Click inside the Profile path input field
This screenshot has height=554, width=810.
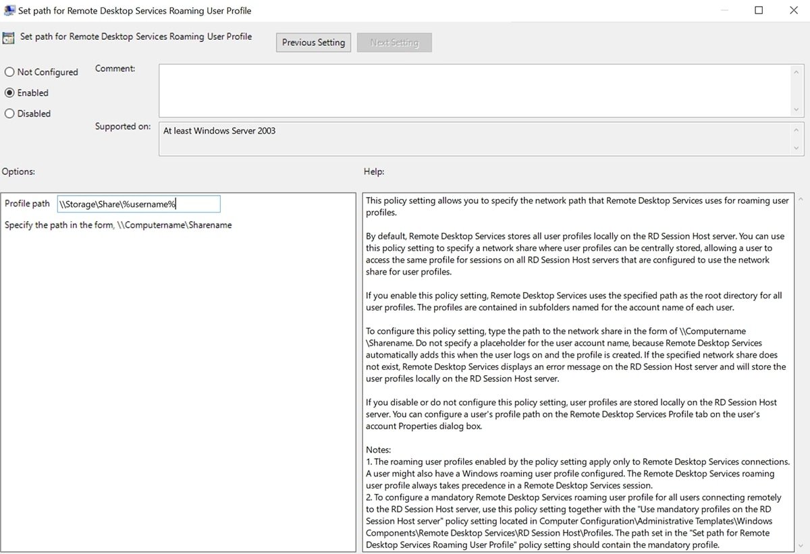[x=138, y=203]
